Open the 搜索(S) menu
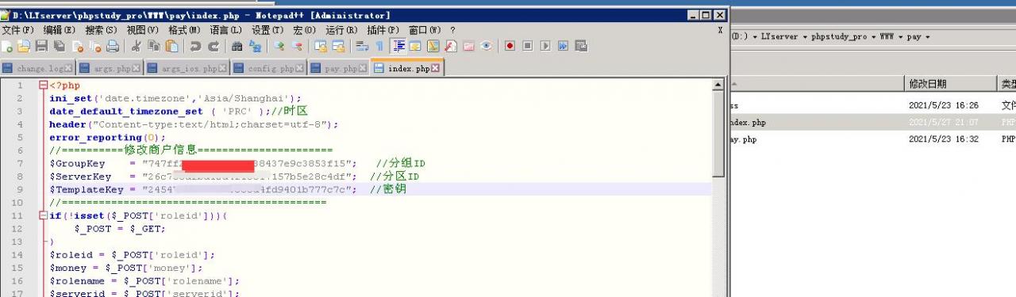The width and height of the screenshot is (1016, 297). pyautogui.click(x=101, y=30)
